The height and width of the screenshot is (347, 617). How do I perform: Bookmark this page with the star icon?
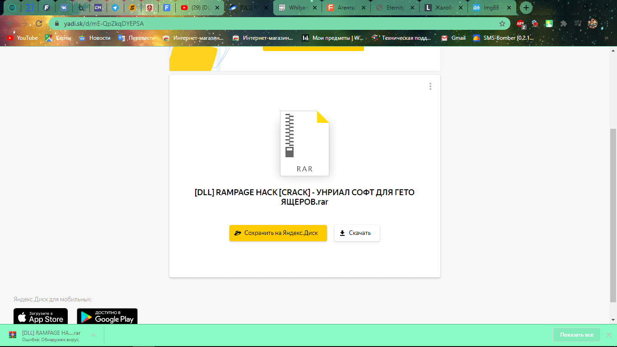(502, 23)
